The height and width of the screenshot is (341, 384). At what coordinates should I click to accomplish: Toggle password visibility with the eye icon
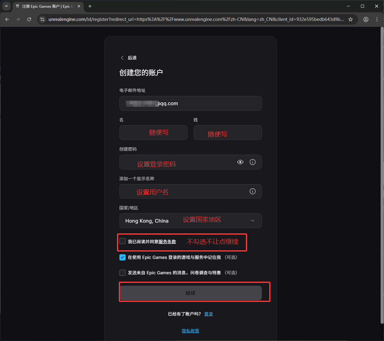pyautogui.click(x=240, y=162)
